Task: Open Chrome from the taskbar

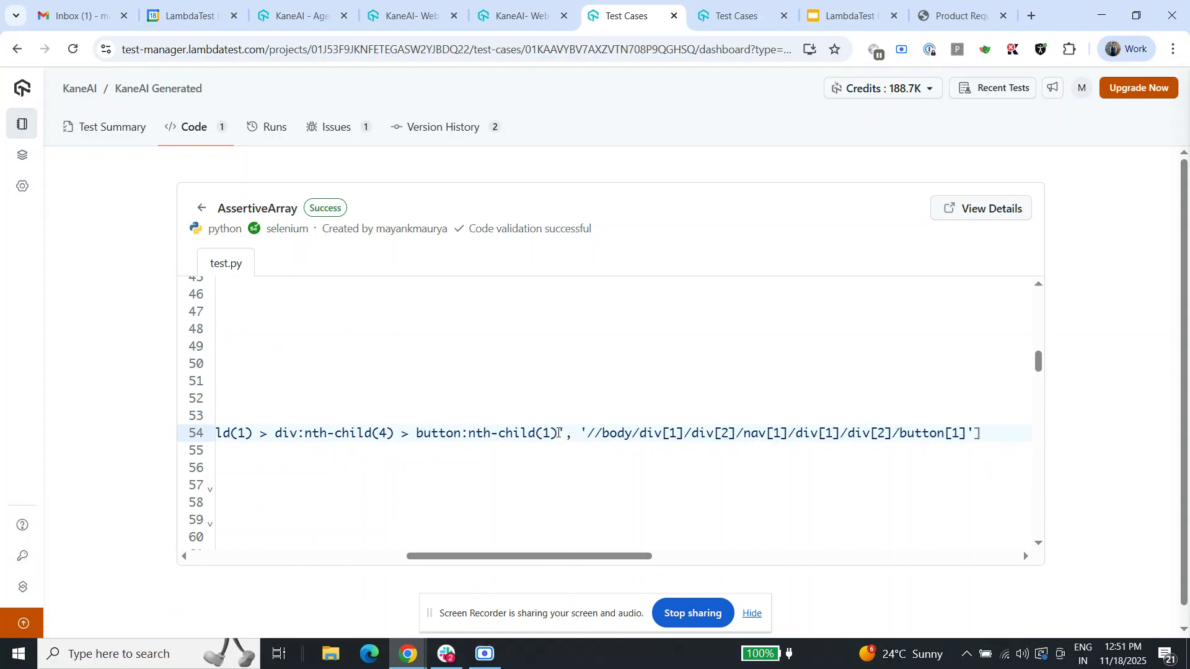Action: click(x=407, y=653)
